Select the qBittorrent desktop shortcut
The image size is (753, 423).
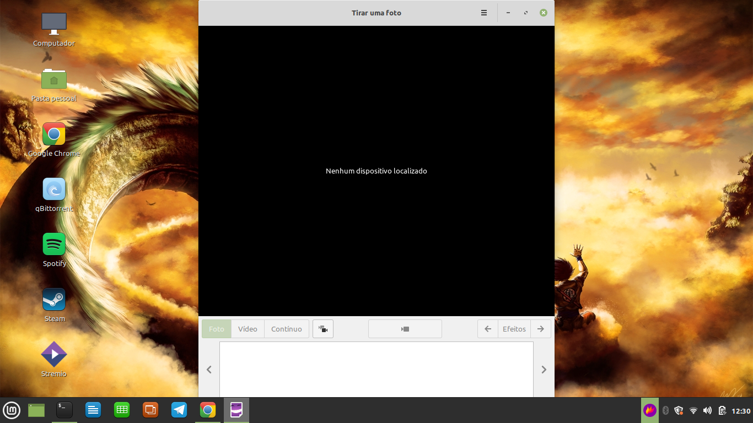(54, 195)
